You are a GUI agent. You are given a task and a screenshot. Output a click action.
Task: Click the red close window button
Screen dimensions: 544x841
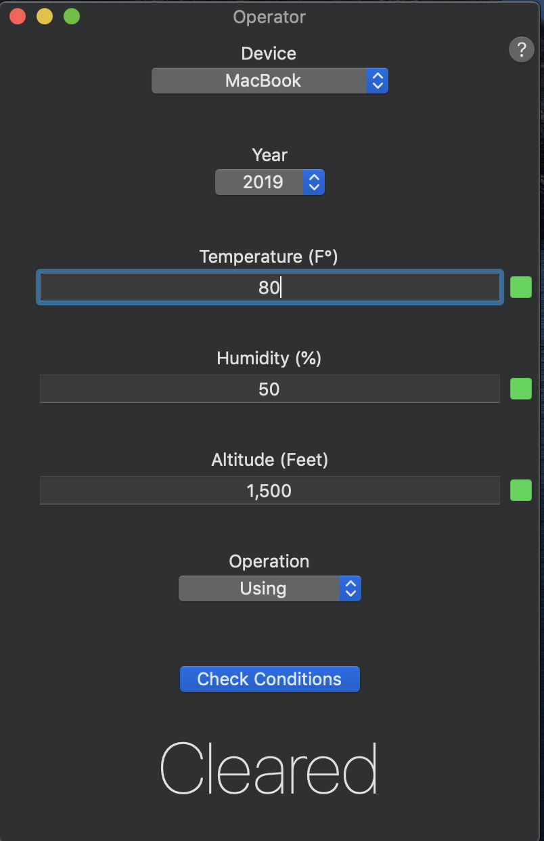18,17
